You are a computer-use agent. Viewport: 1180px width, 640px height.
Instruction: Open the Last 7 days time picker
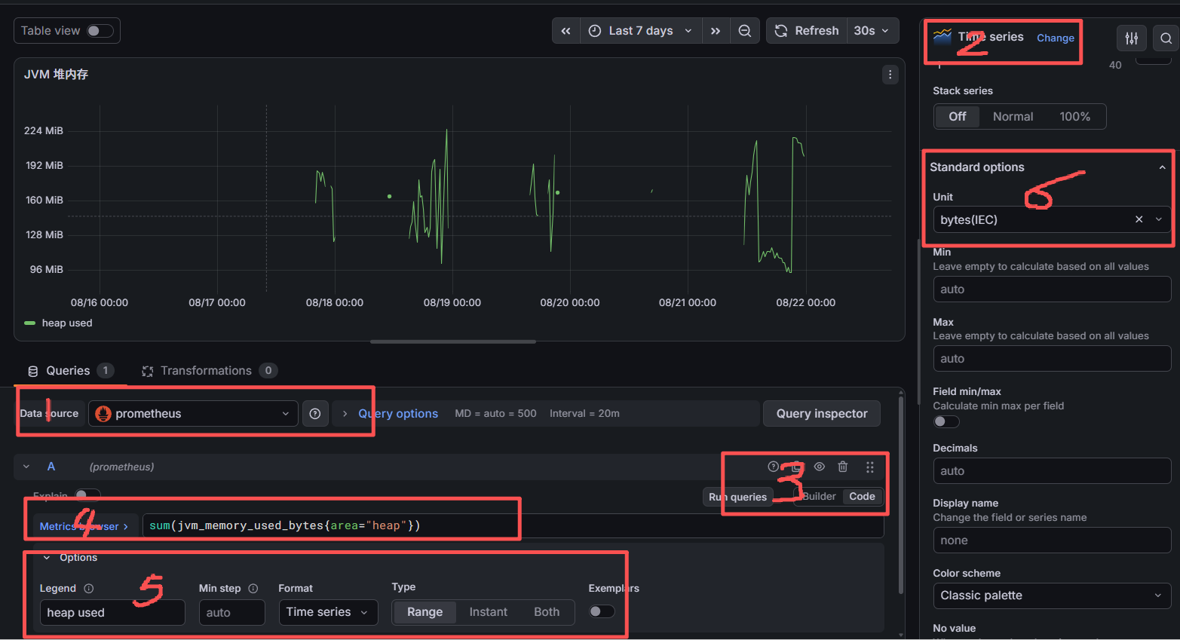641,31
